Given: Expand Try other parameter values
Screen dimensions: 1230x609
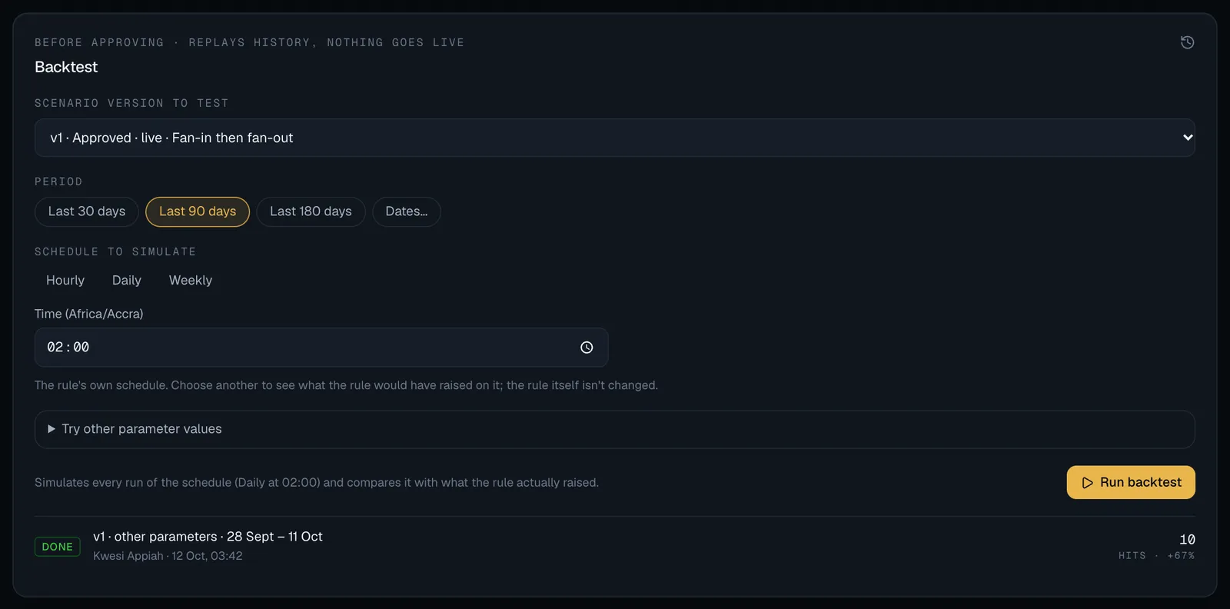Looking at the screenshot, I should 615,429.
